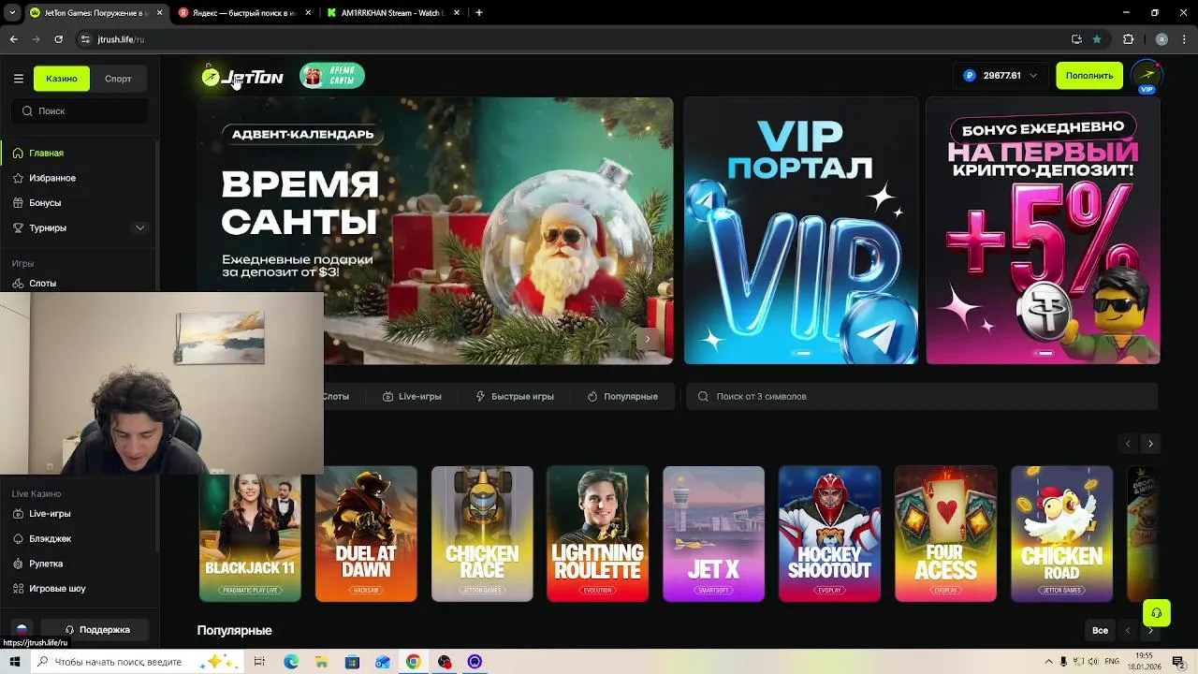Click Windows taskbar search box

point(136,662)
